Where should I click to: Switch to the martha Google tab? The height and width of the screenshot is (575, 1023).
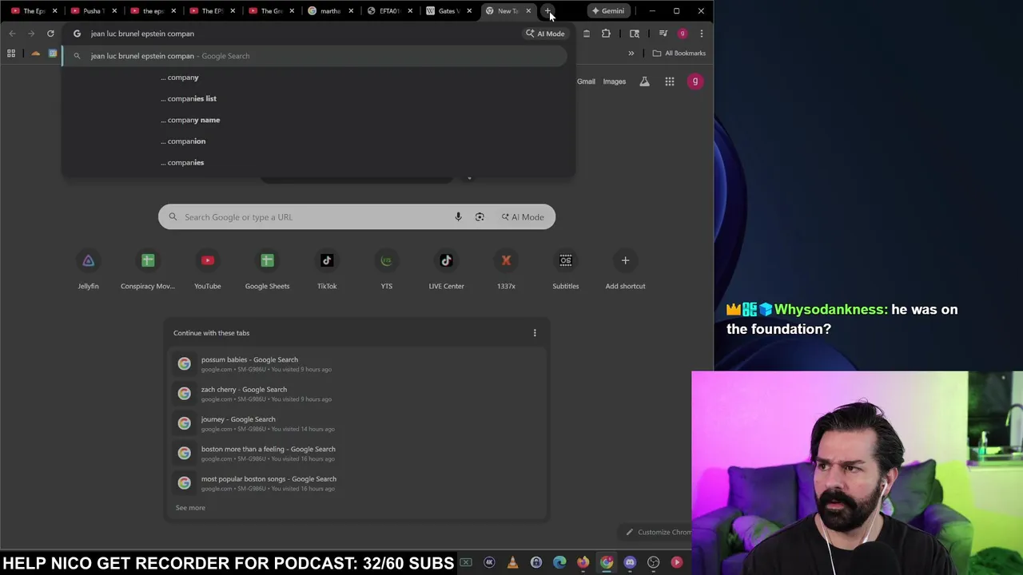pyautogui.click(x=331, y=11)
